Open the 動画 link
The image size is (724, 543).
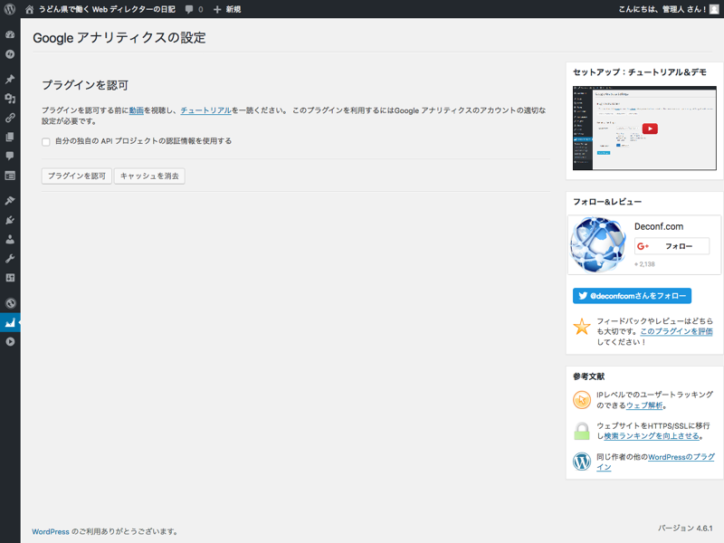(137, 110)
